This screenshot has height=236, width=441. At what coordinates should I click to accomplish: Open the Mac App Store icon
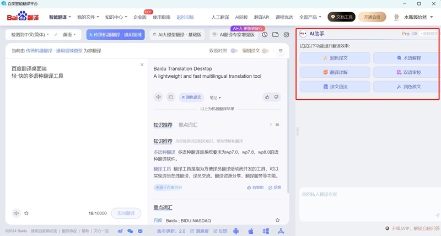point(281,231)
